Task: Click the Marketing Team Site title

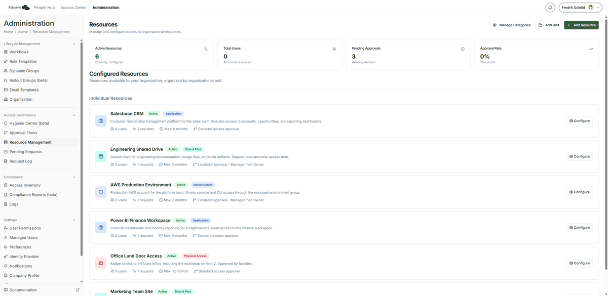Action: [132, 291]
